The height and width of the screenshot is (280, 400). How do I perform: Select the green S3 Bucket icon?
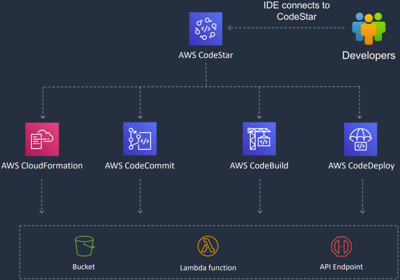(x=84, y=246)
